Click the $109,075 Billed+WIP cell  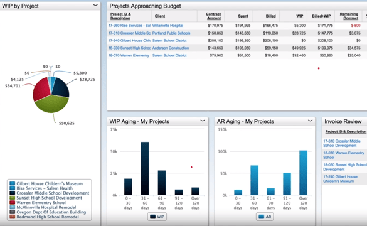click(x=326, y=48)
